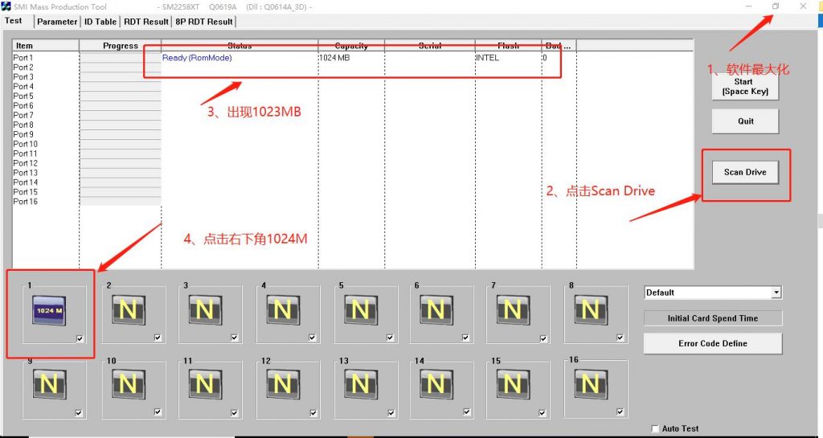This screenshot has height=438, width=823.
Task: Expand the Default dropdown list
Action: (x=776, y=293)
